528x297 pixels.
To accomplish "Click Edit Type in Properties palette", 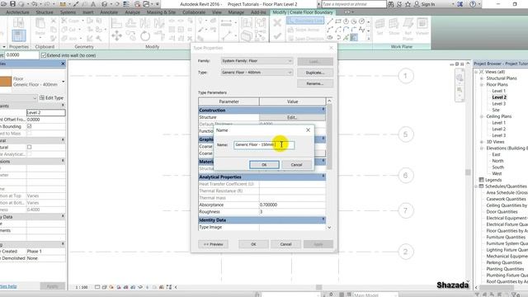I will click(x=51, y=97).
